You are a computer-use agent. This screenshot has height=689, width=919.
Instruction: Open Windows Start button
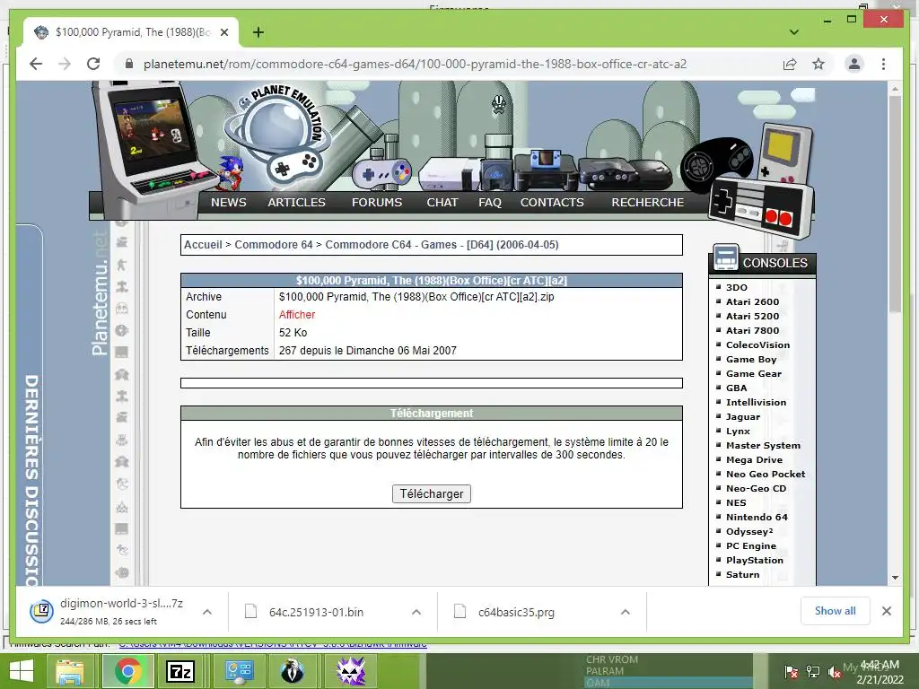(x=22, y=671)
